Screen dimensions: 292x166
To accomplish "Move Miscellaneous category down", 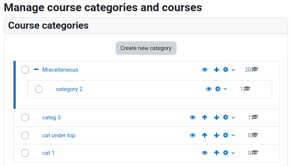I will 216,70.
